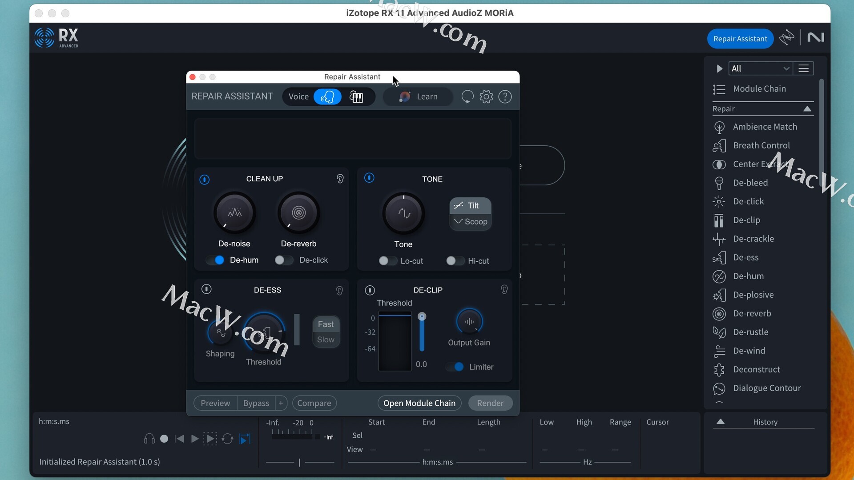Viewport: 854px width, 480px height.
Task: Select the Scoop tone option
Action: [470, 222]
